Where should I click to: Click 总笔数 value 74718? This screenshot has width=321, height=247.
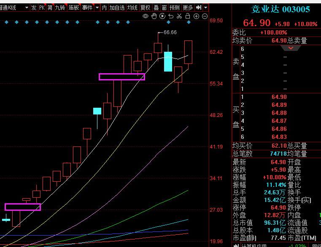[x=278, y=154]
